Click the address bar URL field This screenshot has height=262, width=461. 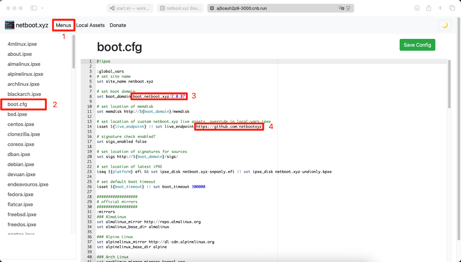259,8
